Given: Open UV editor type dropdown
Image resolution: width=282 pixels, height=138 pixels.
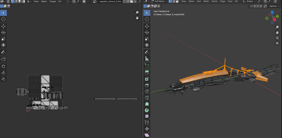Looking at the screenshot, I should pyautogui.click(x=3, y=1).
